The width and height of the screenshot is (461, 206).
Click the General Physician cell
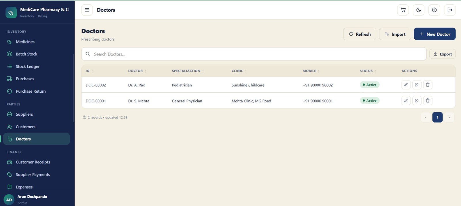point(187,101)
